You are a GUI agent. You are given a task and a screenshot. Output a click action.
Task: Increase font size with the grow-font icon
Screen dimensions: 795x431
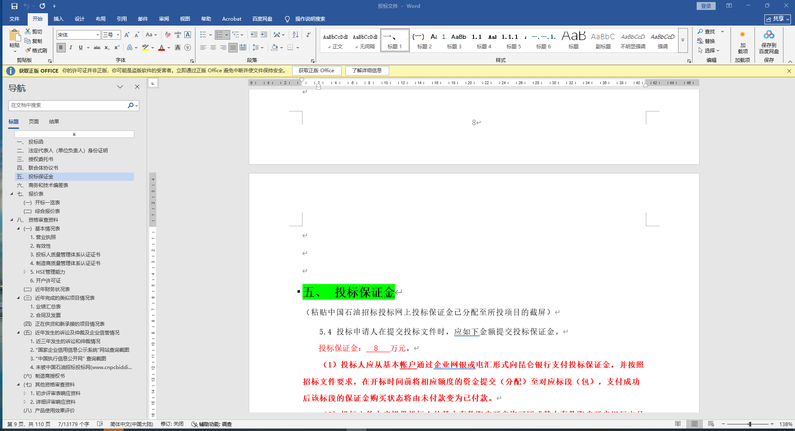[x=127, y=35]
